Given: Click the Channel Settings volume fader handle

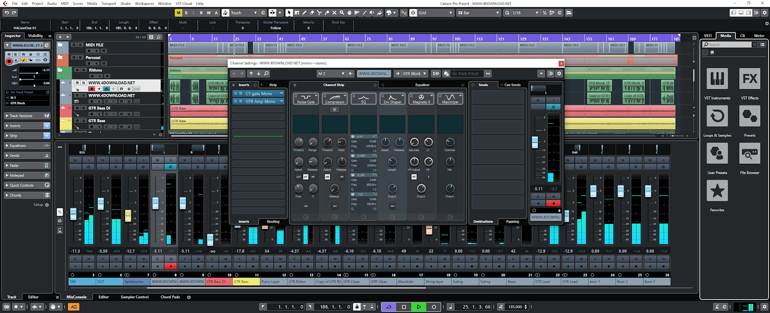Looking at the screenshot, I should [535, 142].
